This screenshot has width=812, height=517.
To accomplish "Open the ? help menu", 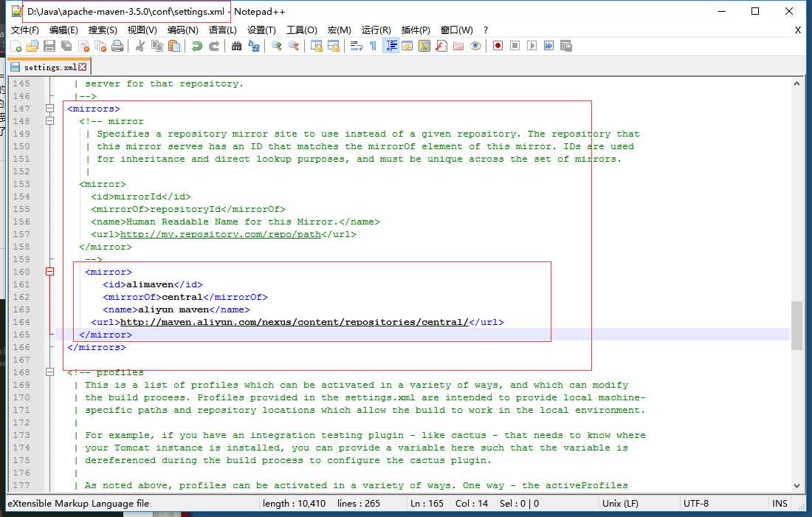I will [x=485, y=30].
